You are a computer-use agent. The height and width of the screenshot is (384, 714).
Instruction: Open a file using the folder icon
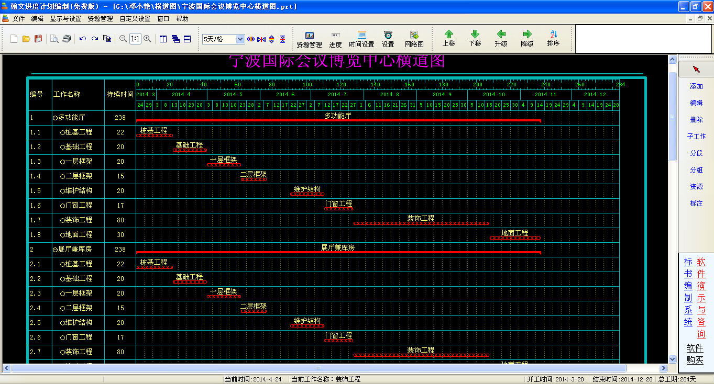click(x=26, y=39)
